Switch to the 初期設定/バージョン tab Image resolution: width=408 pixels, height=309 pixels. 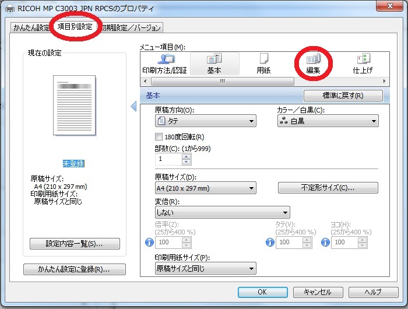point(131,27)
